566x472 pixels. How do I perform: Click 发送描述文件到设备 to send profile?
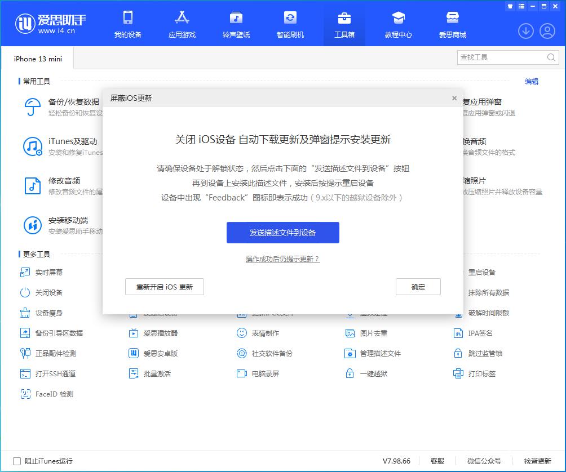pyautogui.click(x=283, y=232)
